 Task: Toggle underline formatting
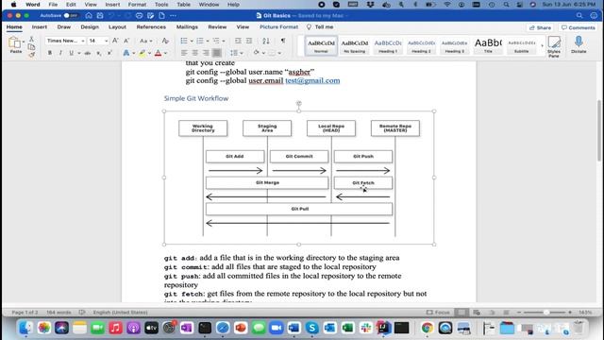pos(72,53)
